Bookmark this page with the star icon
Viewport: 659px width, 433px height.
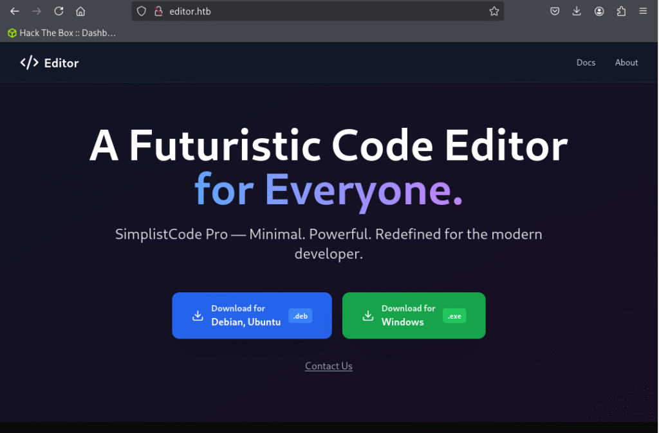494,12
